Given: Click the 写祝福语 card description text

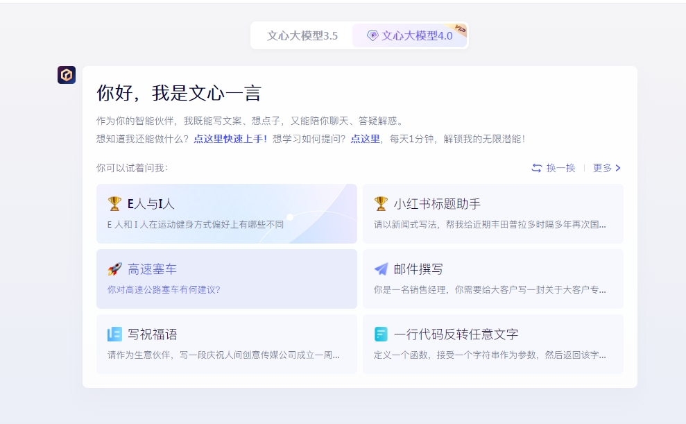Looking at the screenshot, I should pos(223,355).
